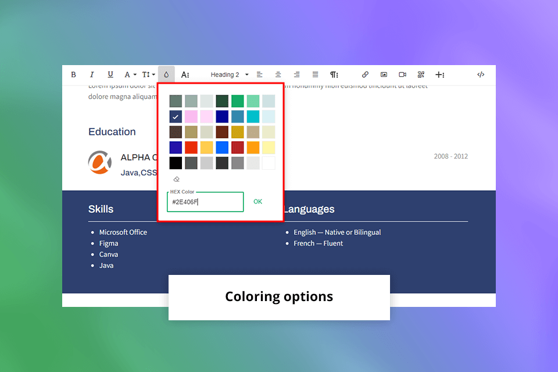Pick the pale yellow swatch
This screenshot has height=372, width=558.
tap(269, 148)
